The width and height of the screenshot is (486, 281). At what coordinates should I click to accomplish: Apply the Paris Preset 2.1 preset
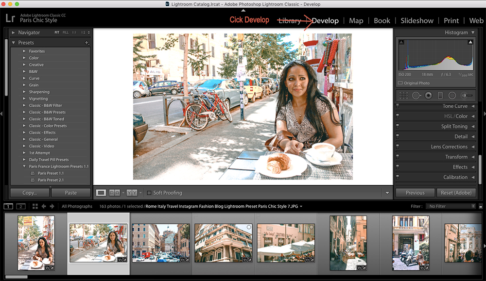point(51,180)
